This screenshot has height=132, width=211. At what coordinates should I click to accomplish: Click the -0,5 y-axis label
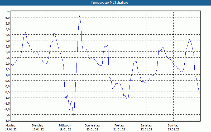[x=7, y=92]
